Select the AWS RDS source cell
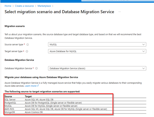This screenshot has height=117, width=154. pos(9,109)
